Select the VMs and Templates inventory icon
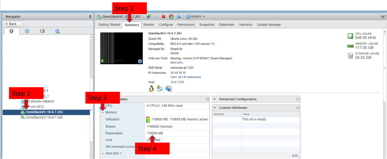Image resolution: width=387 pixels, height=159 pixels. coord(27,31)
